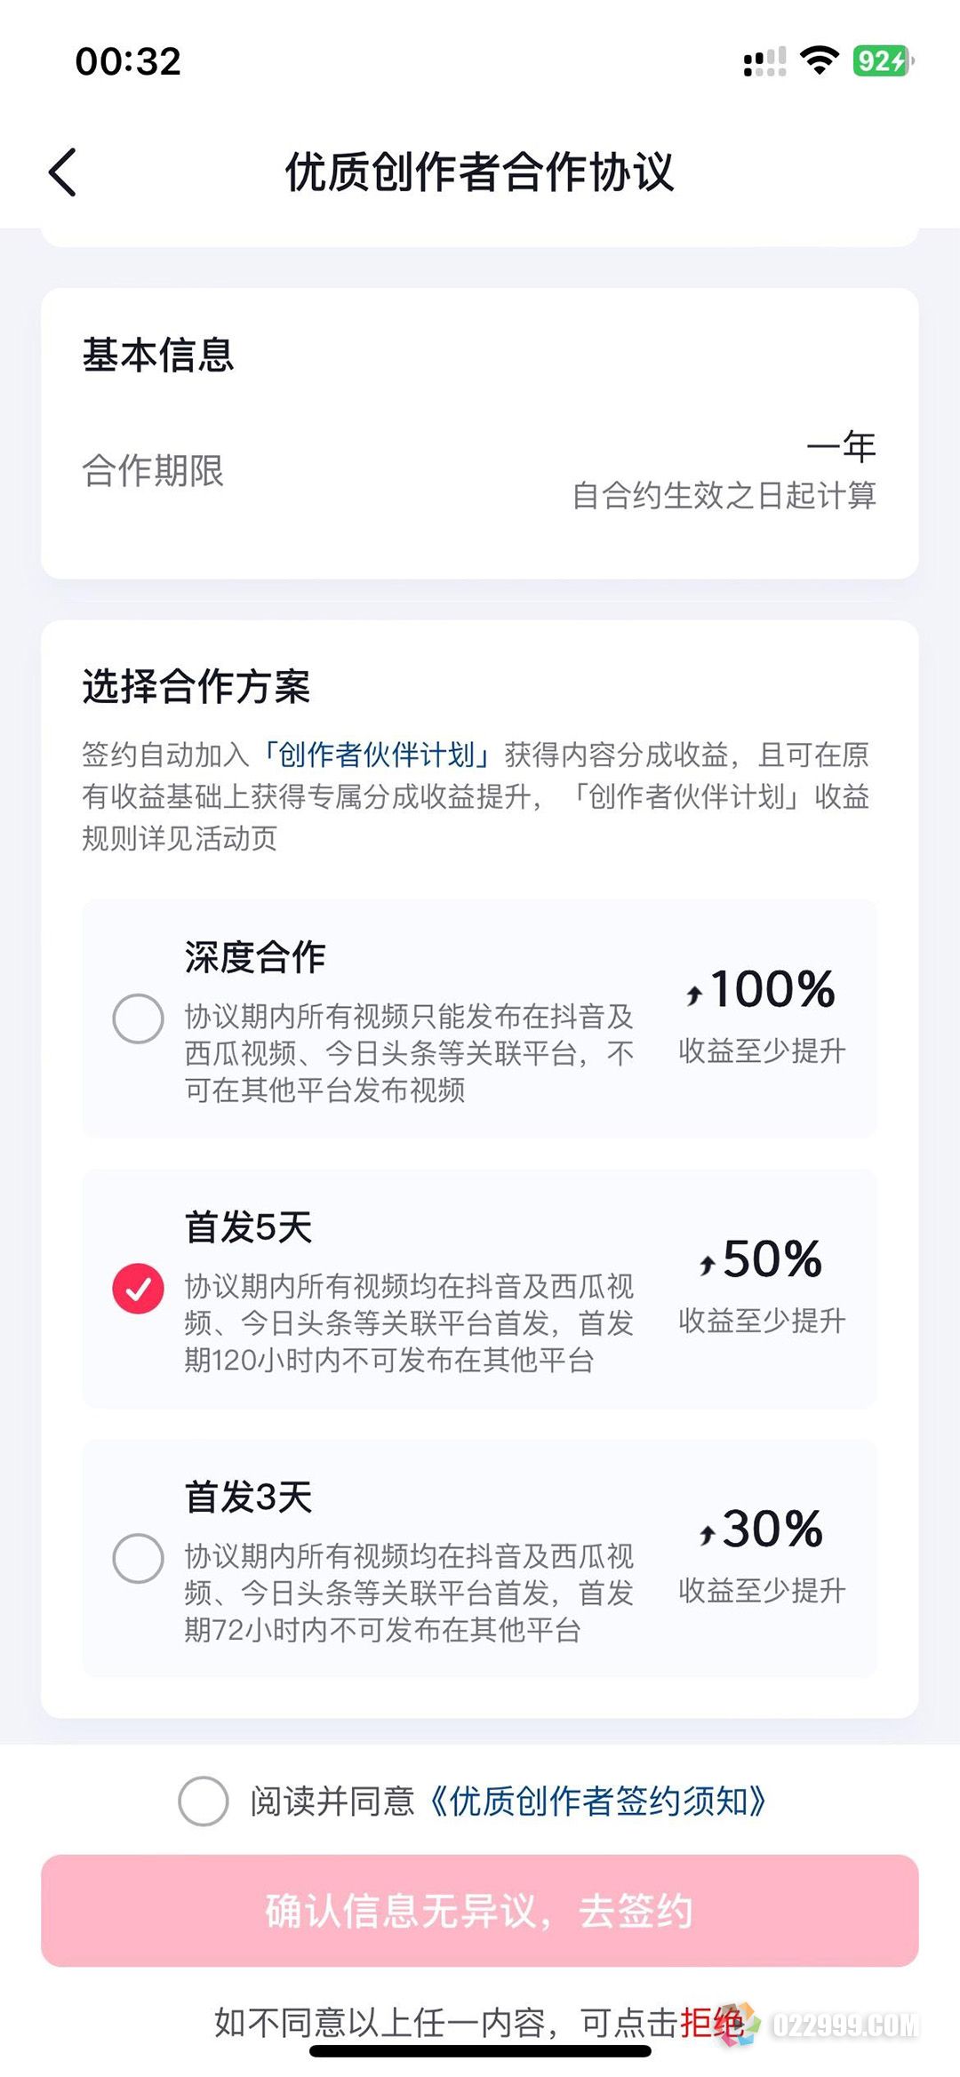Tap the up-arrow icon beside 100%

coord(694,995)
